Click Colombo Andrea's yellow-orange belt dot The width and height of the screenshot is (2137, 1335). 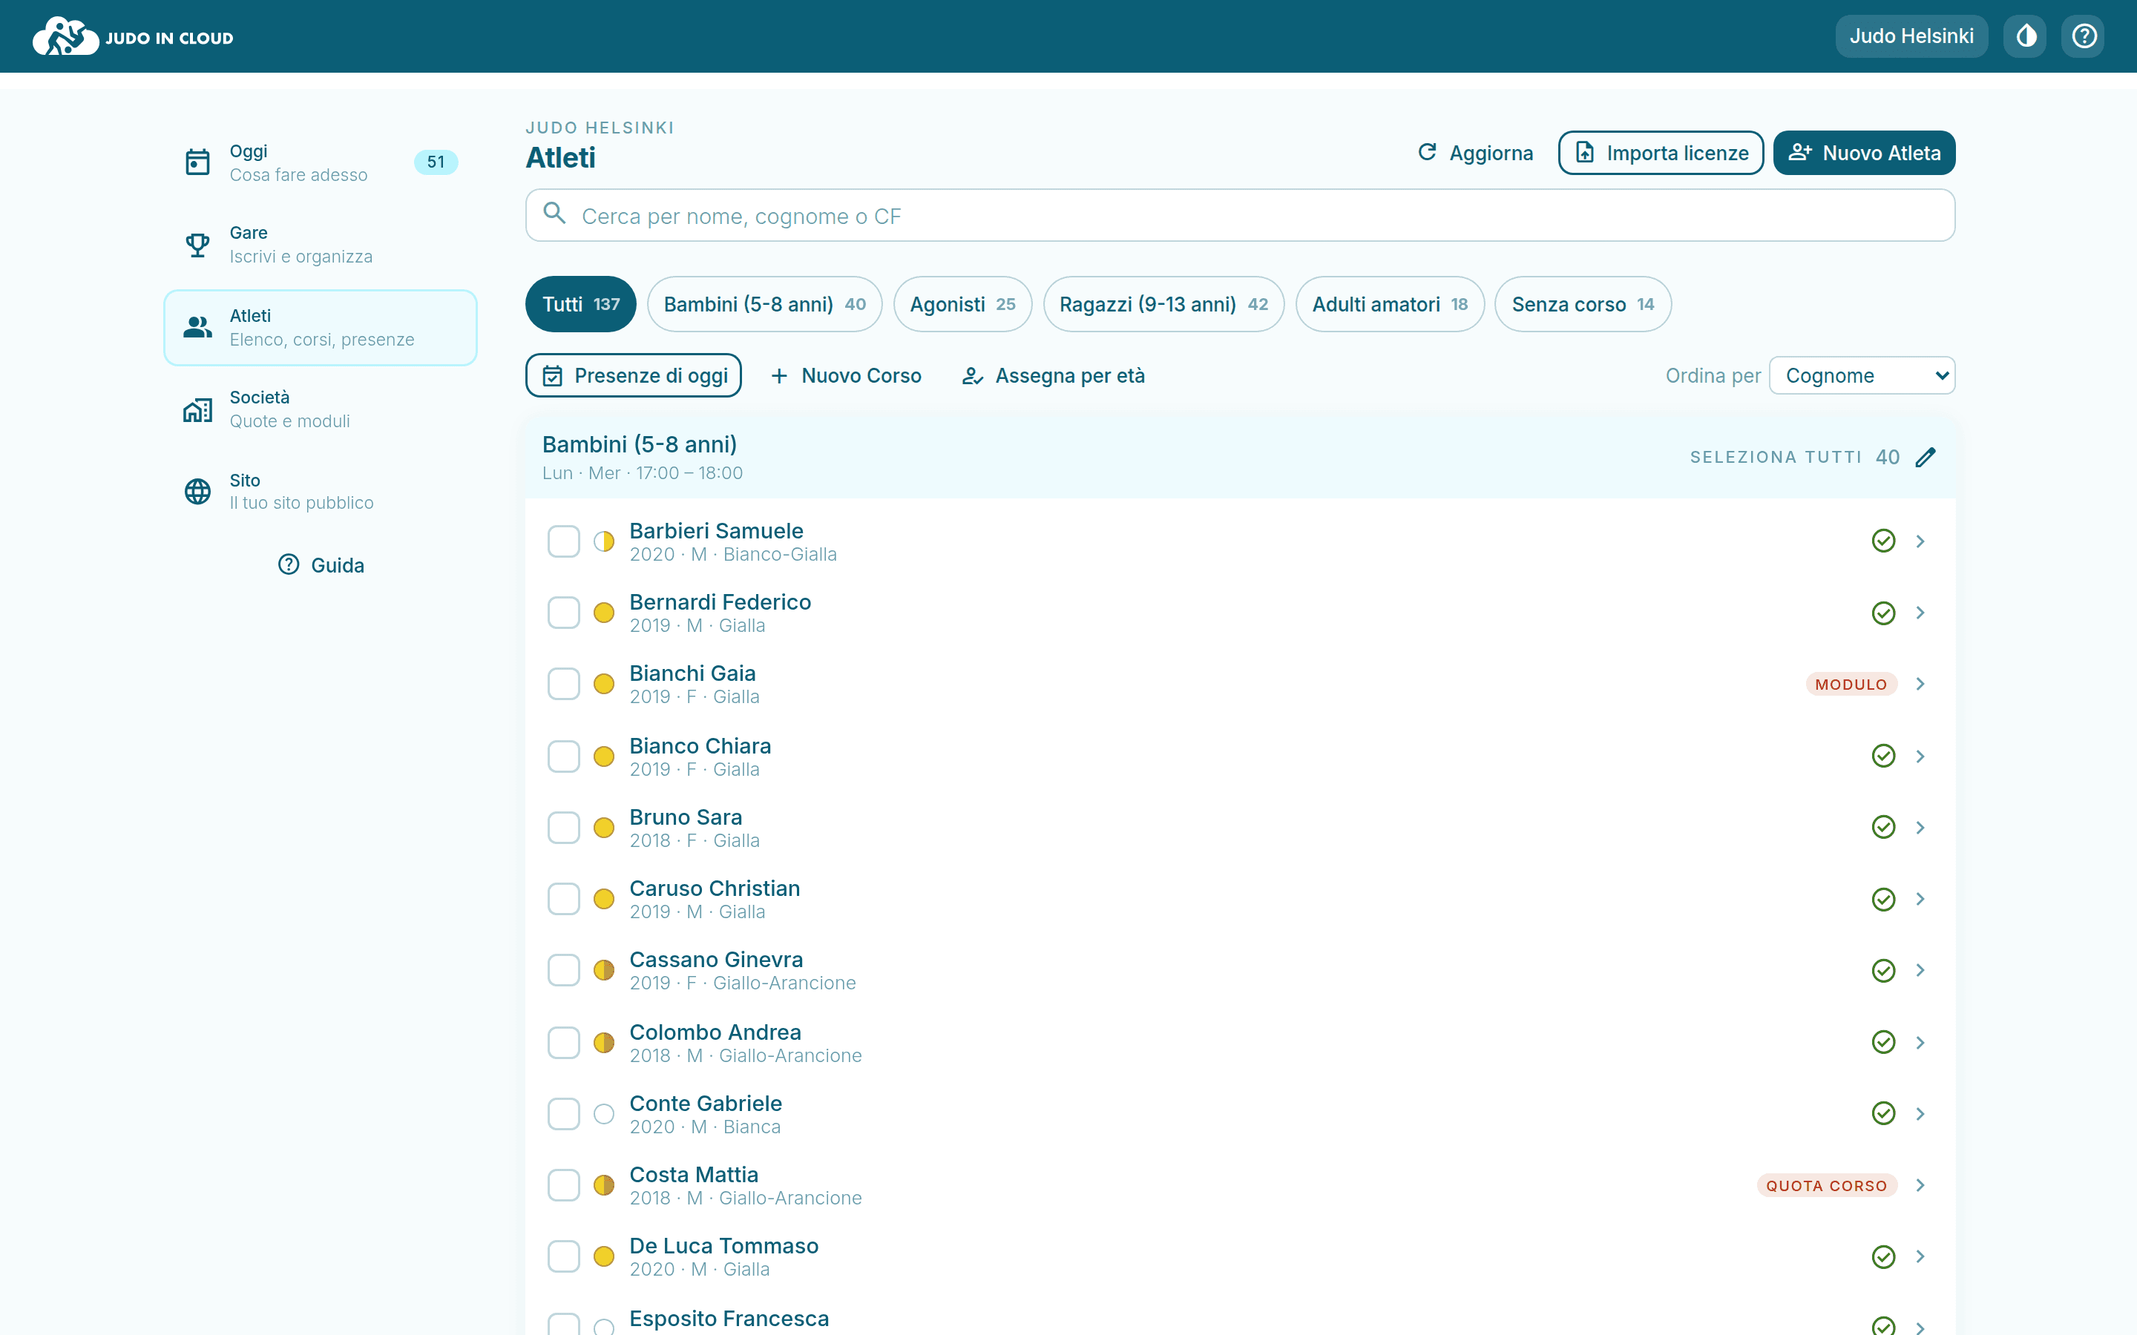(x=604, y=1043)
